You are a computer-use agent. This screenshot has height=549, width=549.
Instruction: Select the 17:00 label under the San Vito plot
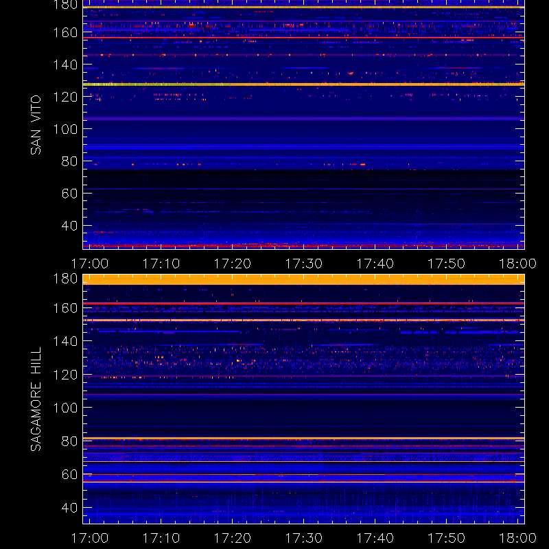coord(90,264)
